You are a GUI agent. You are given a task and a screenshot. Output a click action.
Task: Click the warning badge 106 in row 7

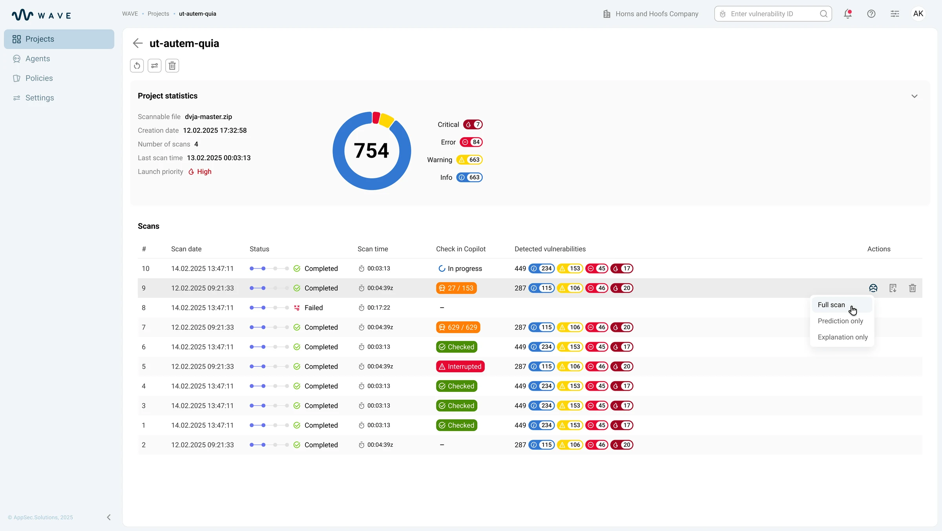[x=570, y=327]
